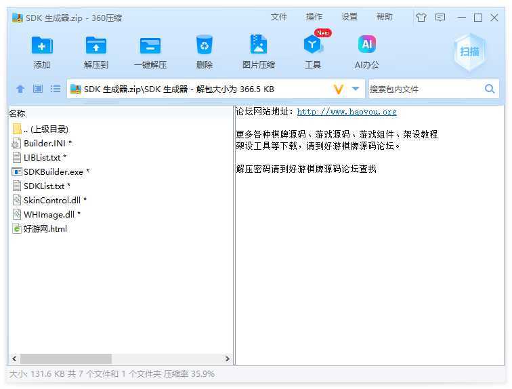This screenshot has height=389, width=512.
Task: Switch to the thumbnail view icon
Action: [x=38, y=89]
